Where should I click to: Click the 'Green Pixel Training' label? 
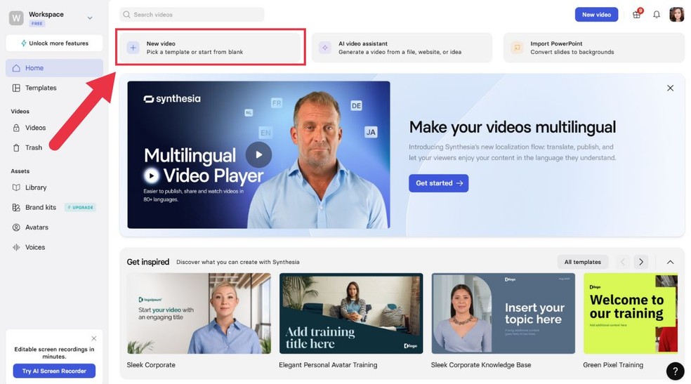(613, 365)
